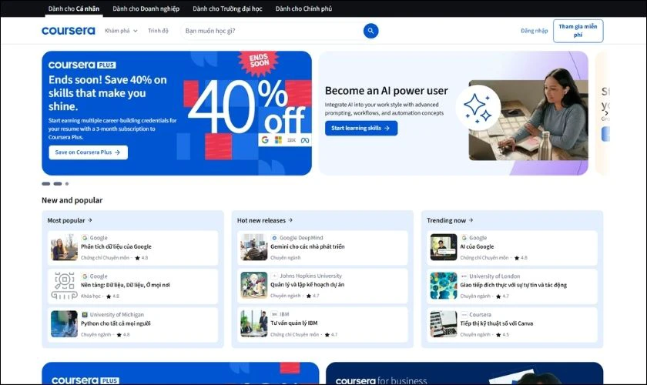
Task: Click the Coursera provider icon beside Canva course
Action: click(464, 314)
